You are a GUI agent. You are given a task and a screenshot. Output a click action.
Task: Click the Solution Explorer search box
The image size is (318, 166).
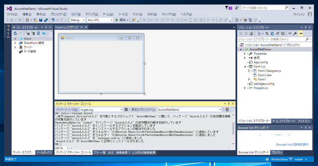coord(274,39)
